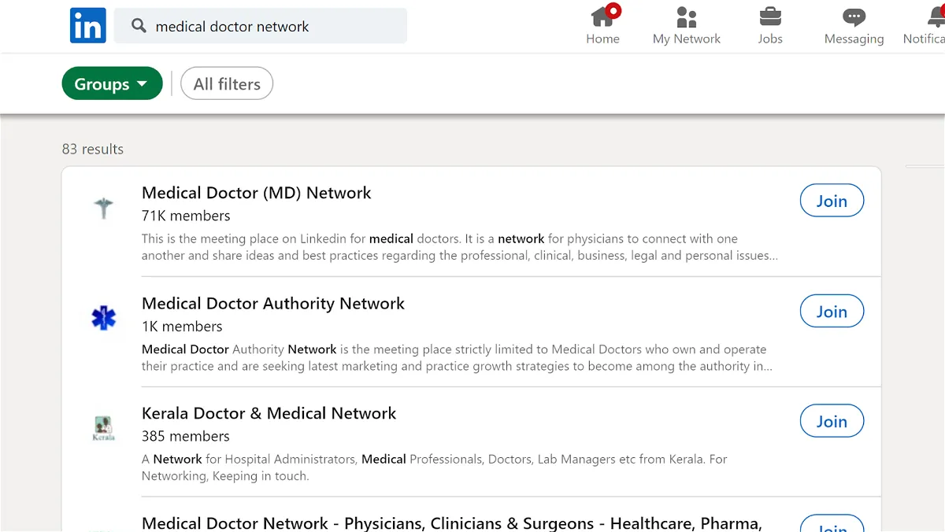Click the LinkedIn logo icon
Viewport: 945px width, 532px height.
pos(87,26)
